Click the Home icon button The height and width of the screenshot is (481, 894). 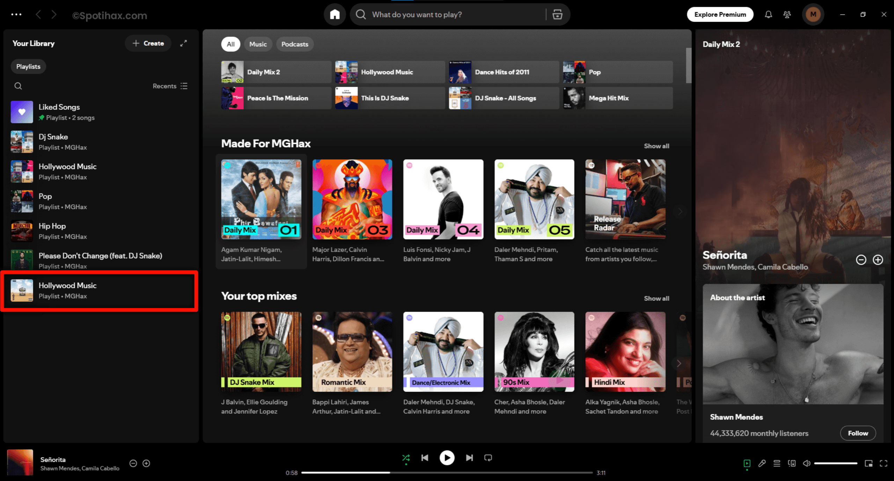[335, 15]
